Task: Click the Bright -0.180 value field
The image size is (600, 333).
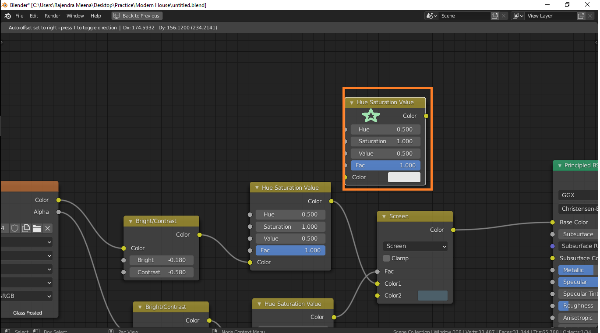Action: (162, 260)
